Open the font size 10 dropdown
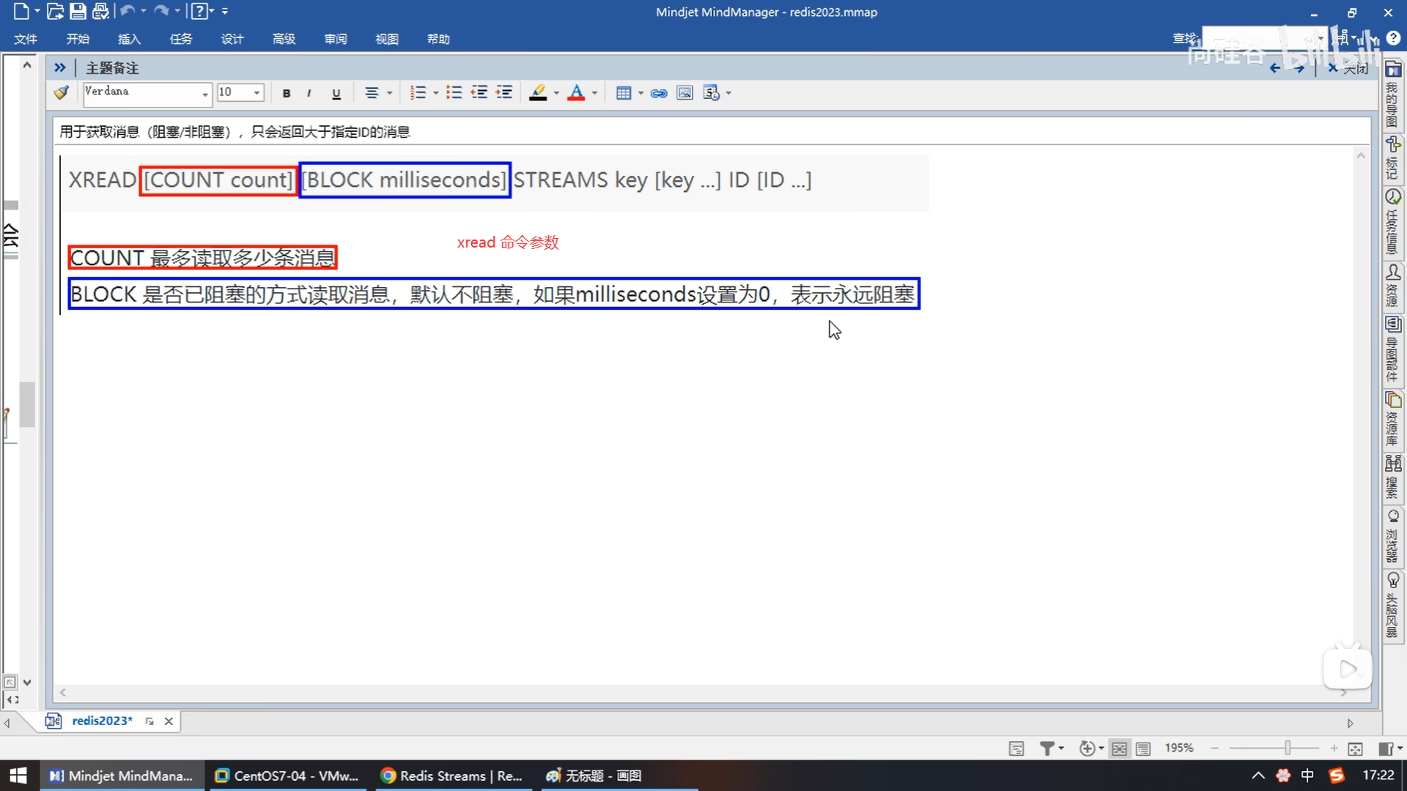This screenshot has height=791, width=1407. point(256,93)
